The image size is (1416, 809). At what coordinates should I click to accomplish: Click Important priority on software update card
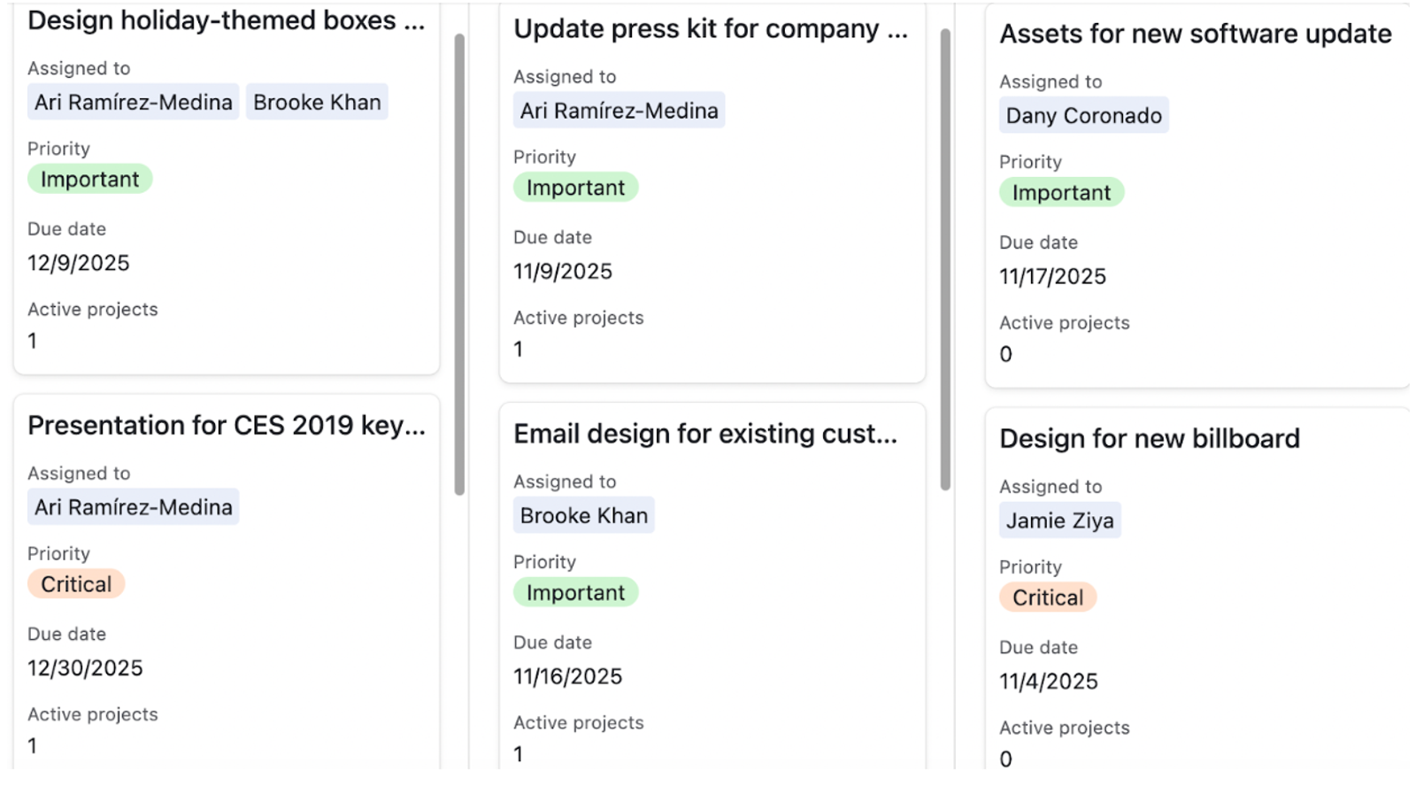pos(1062,192)
